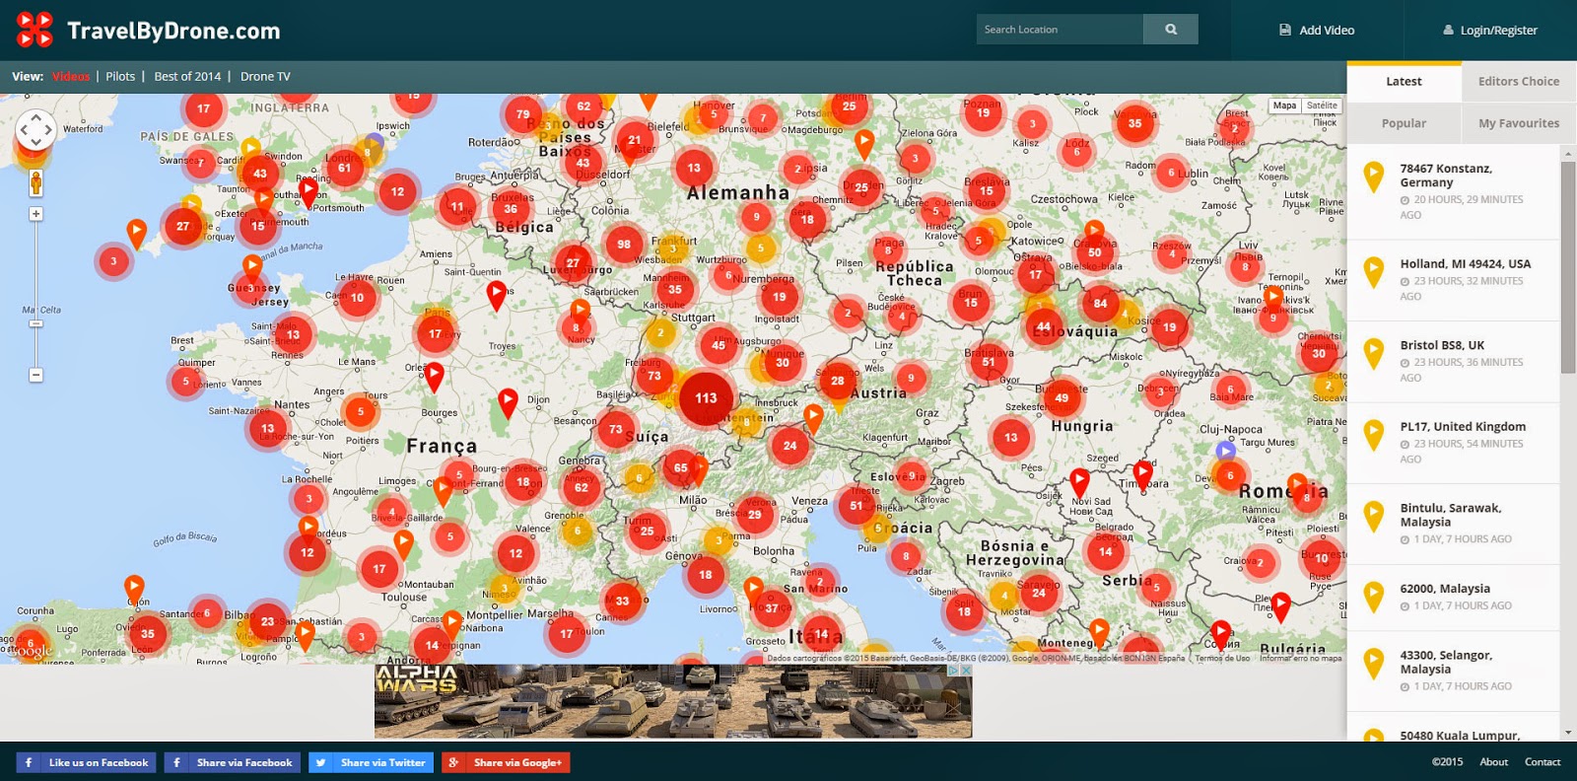This screenshot has height=781, width=1577.
Task: Open map Termos de Uso link
Action: tap(1222, 658)
